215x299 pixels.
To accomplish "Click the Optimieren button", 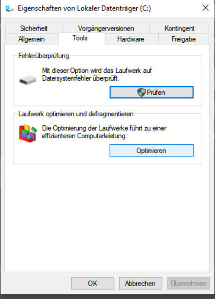I will tap(151, 150).
